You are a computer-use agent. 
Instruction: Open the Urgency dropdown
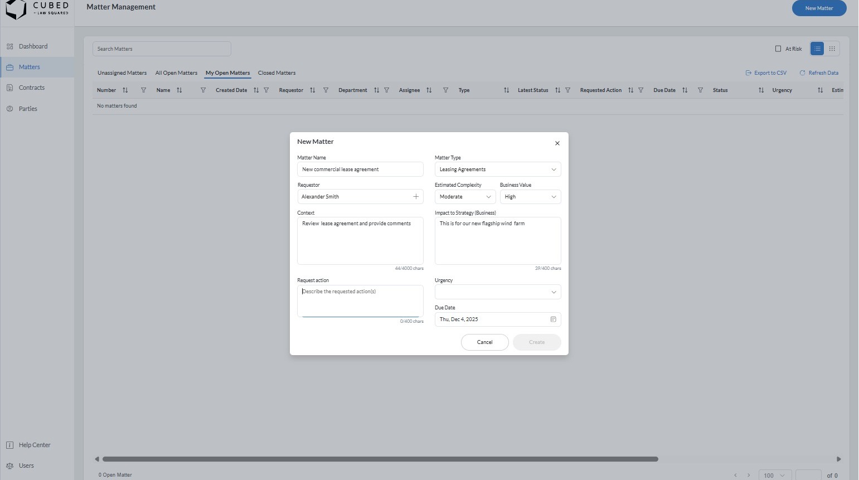tap(497, 292)
